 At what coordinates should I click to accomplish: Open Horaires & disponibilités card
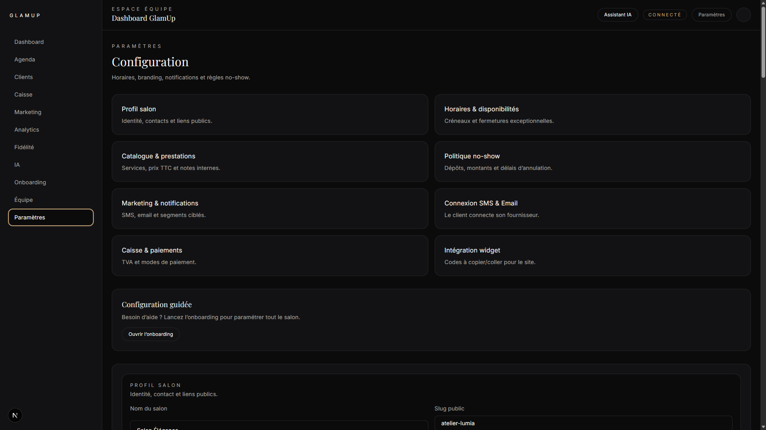pos(592,114)
